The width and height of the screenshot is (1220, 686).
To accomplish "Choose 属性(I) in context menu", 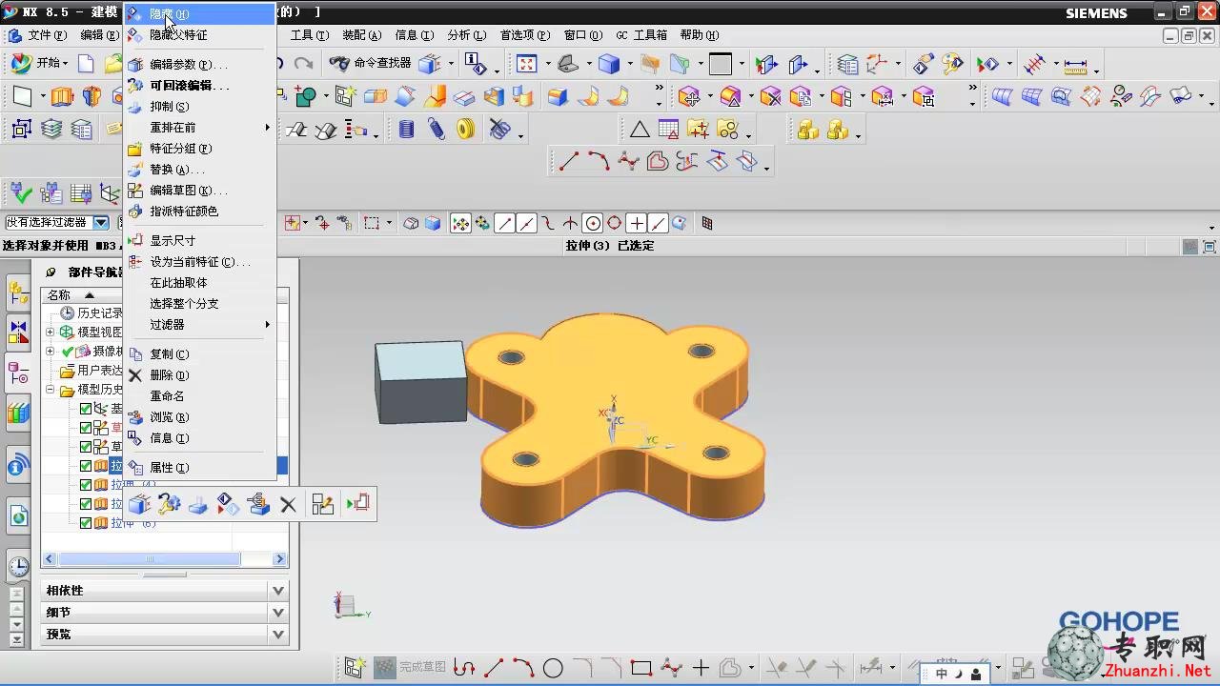I will 199,468.
